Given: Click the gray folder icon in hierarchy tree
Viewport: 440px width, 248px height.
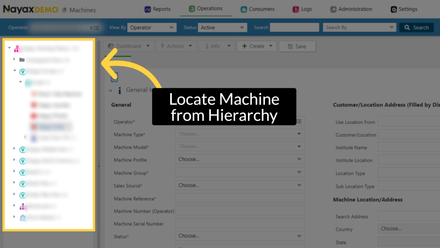Looking at the screenshot, I should click(x=22, y=60).
